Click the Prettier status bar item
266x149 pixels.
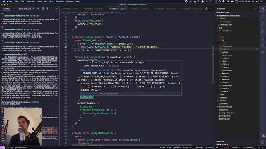[x=236, y=147]
